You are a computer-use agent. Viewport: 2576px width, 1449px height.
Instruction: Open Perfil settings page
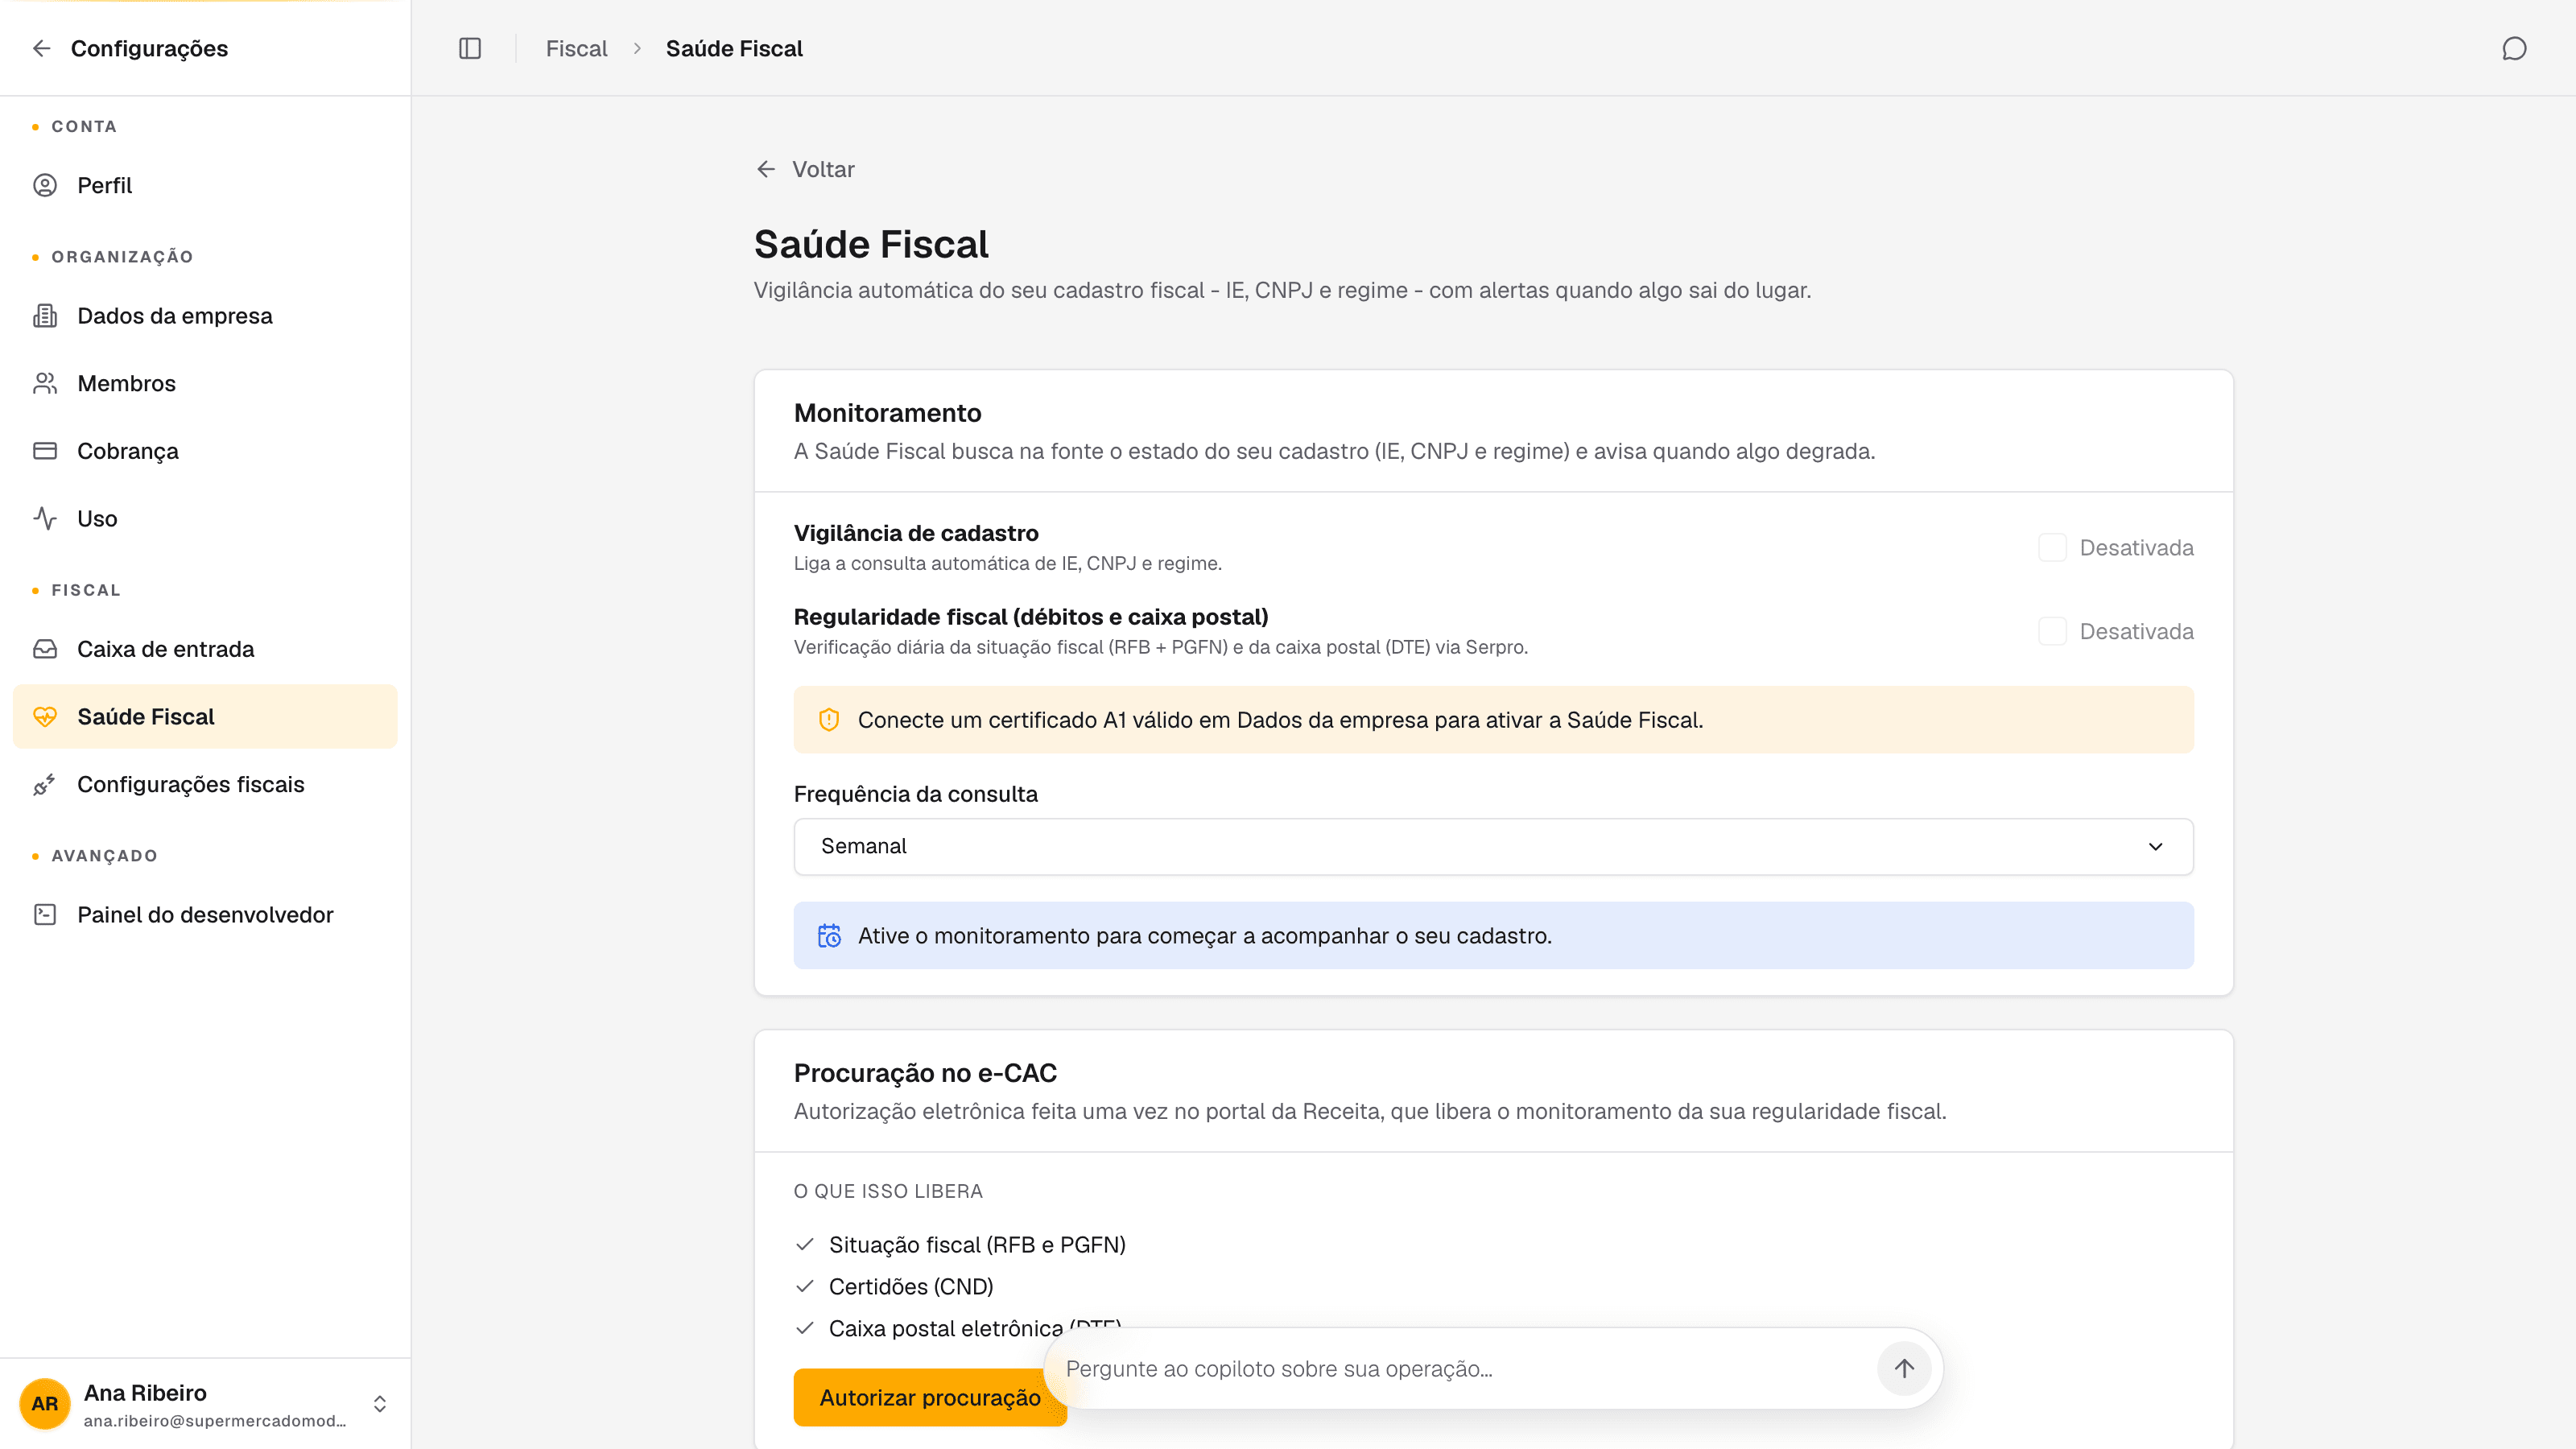coord(205,185)
